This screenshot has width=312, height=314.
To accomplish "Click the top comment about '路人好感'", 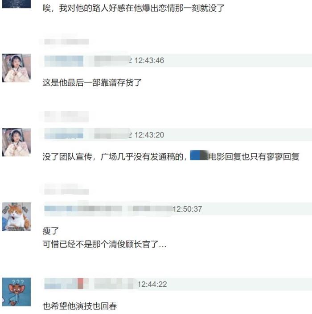I will click(134, 8).
